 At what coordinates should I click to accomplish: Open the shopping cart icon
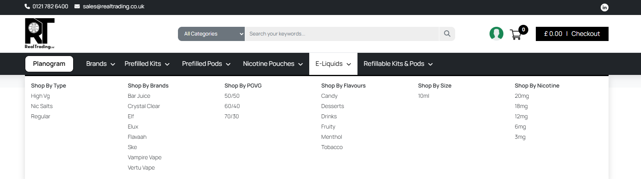point(515,35)
